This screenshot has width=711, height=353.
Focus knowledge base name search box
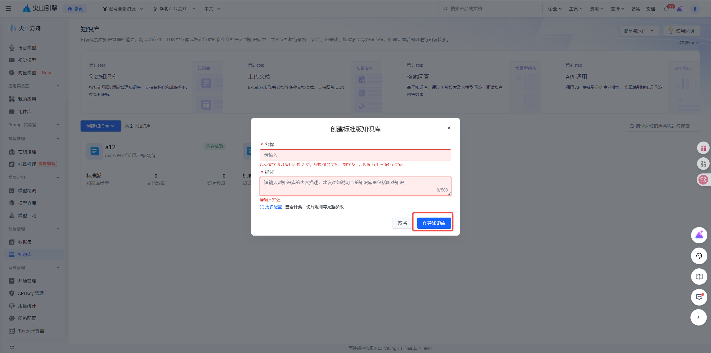tap(662, 126)
